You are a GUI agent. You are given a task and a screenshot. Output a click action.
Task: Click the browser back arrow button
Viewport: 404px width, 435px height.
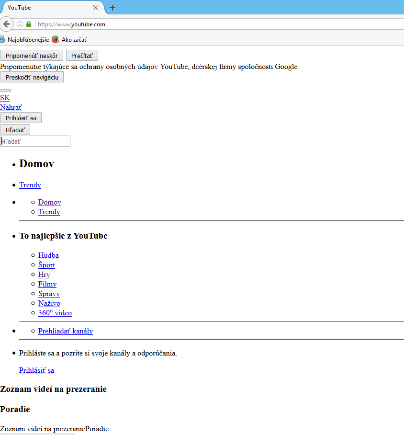pos(6,24)
